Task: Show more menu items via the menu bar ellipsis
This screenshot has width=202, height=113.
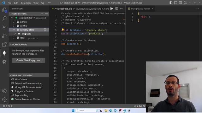Action: (49, 3)
